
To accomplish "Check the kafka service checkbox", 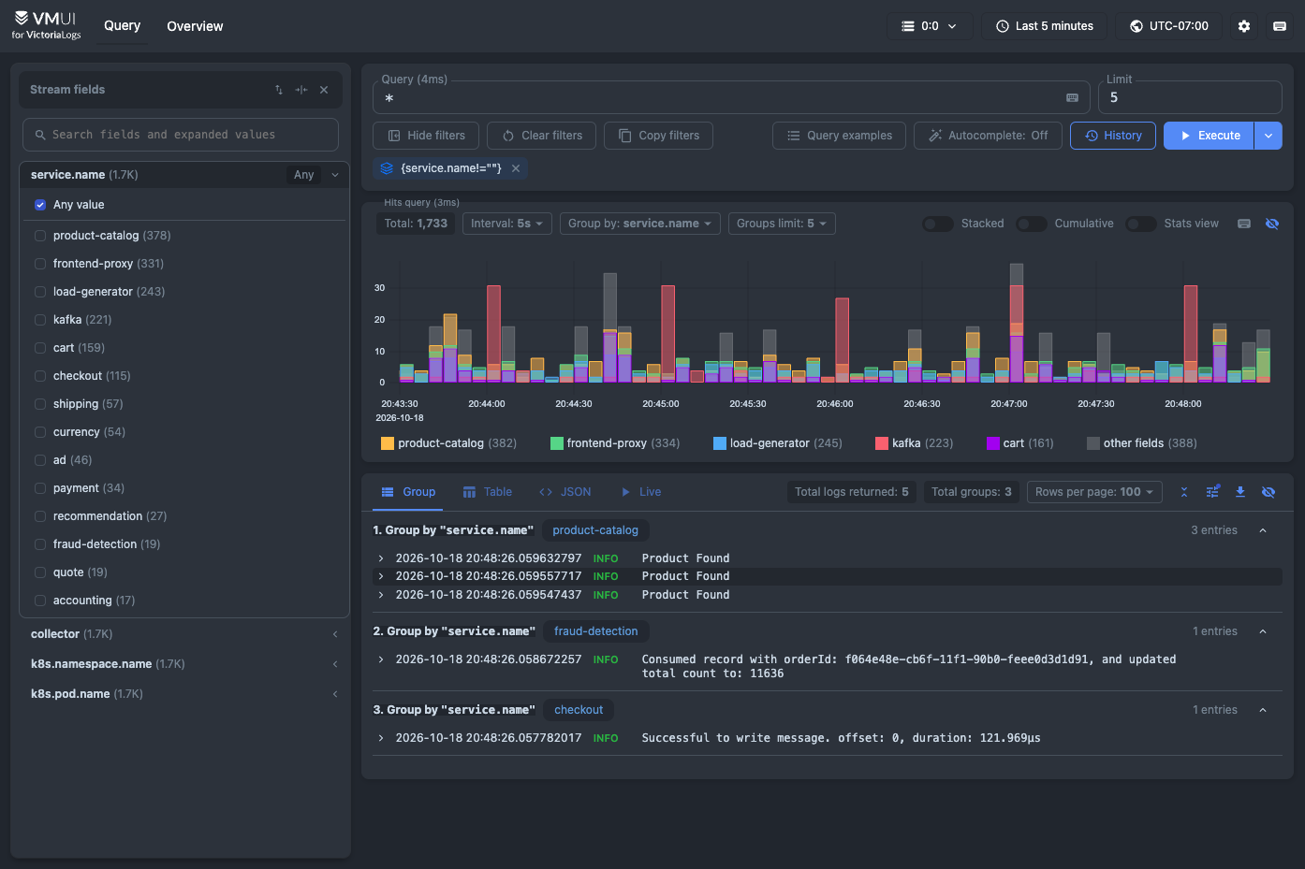I will (40, 320).
